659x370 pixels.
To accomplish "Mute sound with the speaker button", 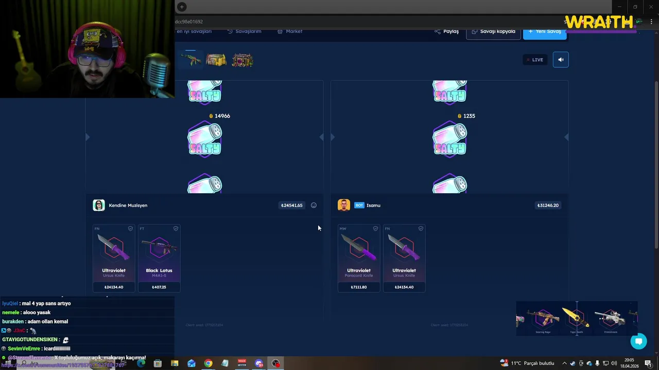I will pyautogui.click(x=561, y=60).
